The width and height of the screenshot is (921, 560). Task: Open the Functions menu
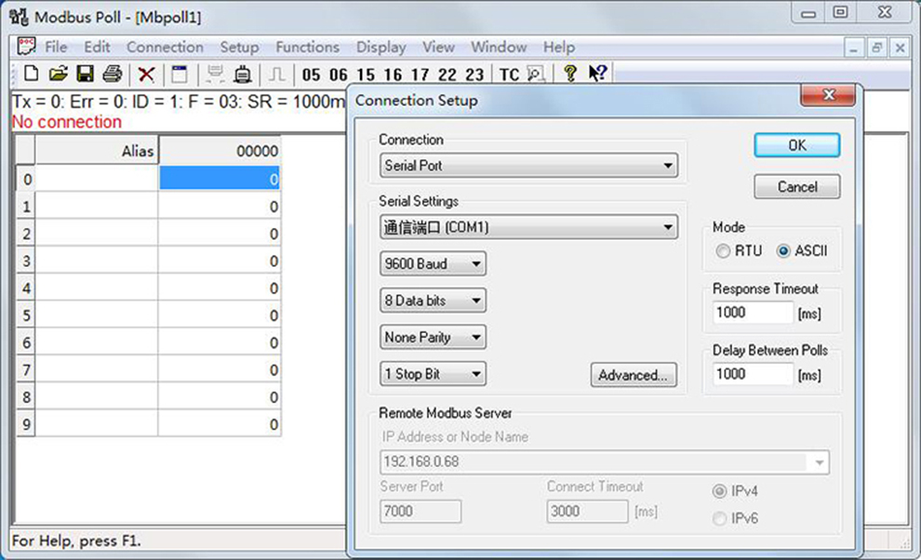coord(307,47)
